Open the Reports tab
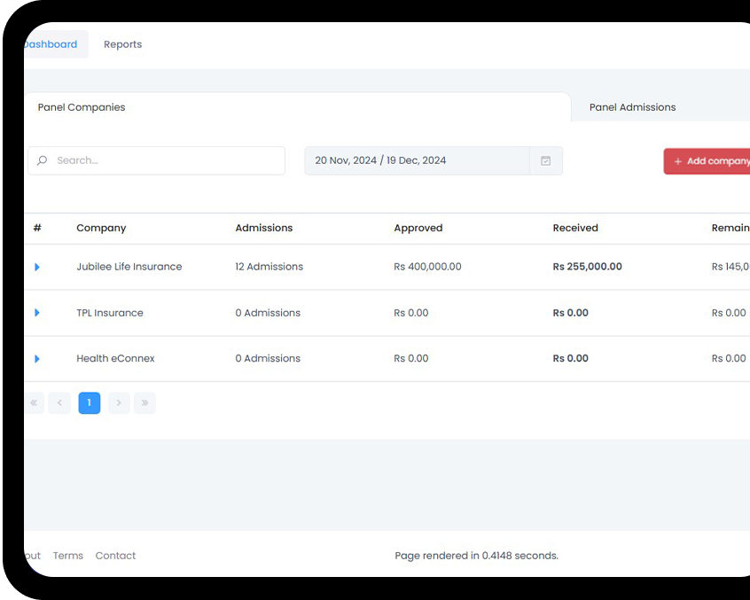Viewport: 750px width, 600px height. (122, 44)
